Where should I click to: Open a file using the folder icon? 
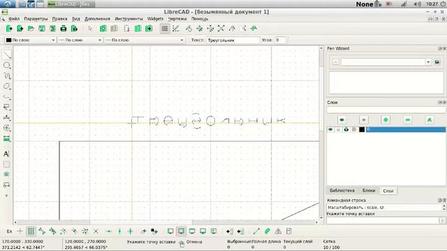(x=31, y=29)
